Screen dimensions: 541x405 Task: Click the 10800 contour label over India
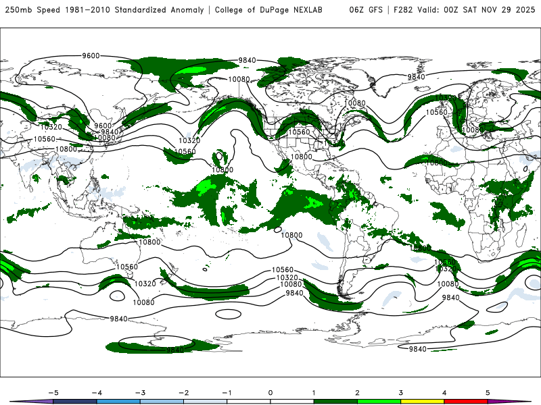click(x=66, y=149)
